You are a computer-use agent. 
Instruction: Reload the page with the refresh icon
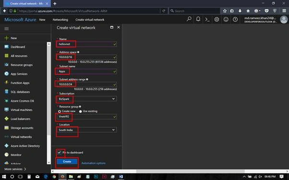click(x=164, y=11)
